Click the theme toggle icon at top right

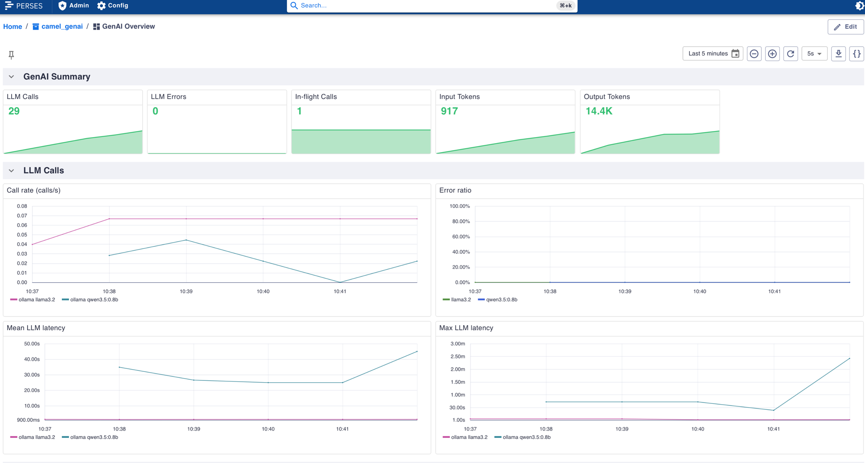click(859, 6)
